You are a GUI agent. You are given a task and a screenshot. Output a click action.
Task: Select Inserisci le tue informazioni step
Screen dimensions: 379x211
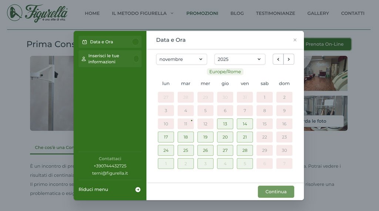coord(110,59)
